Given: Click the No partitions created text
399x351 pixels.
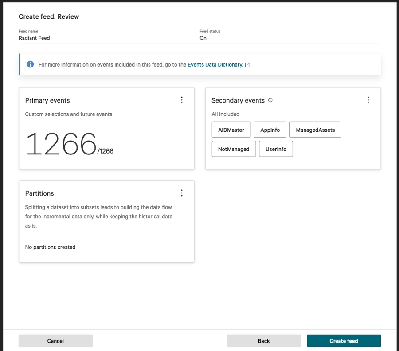Looking at the screenshot, I should coord(50,247).
